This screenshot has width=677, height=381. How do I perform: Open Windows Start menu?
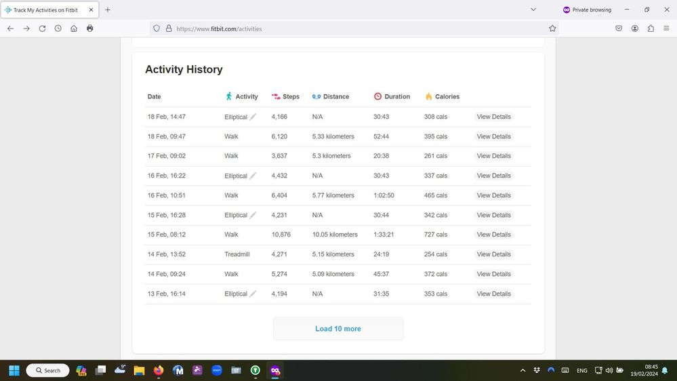tap(14, 371)
